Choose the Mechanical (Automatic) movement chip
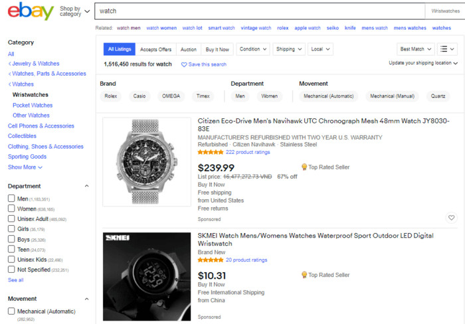465x324 pixels. (x=329, y=96)
